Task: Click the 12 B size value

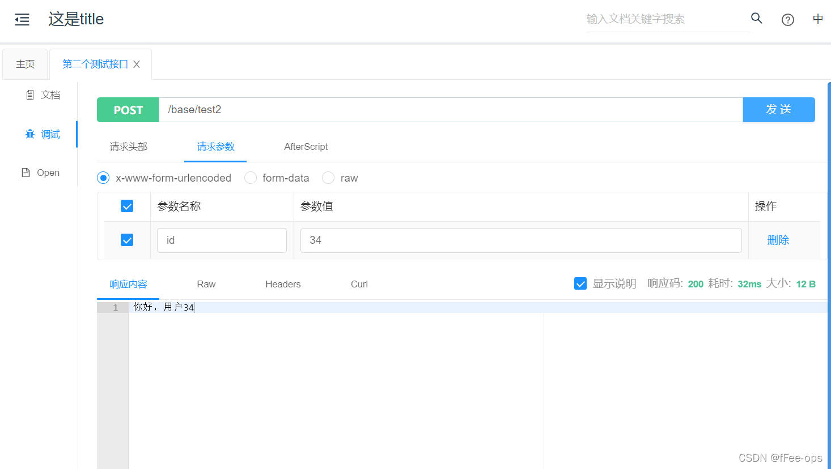Action: [805, 284]
